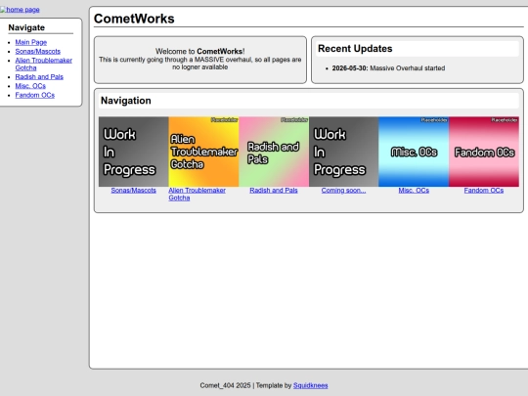Open Main Page in the sidebar
This screenshot has width=528, height=396.
point(31,42)
